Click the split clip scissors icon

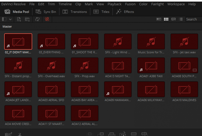20,134
